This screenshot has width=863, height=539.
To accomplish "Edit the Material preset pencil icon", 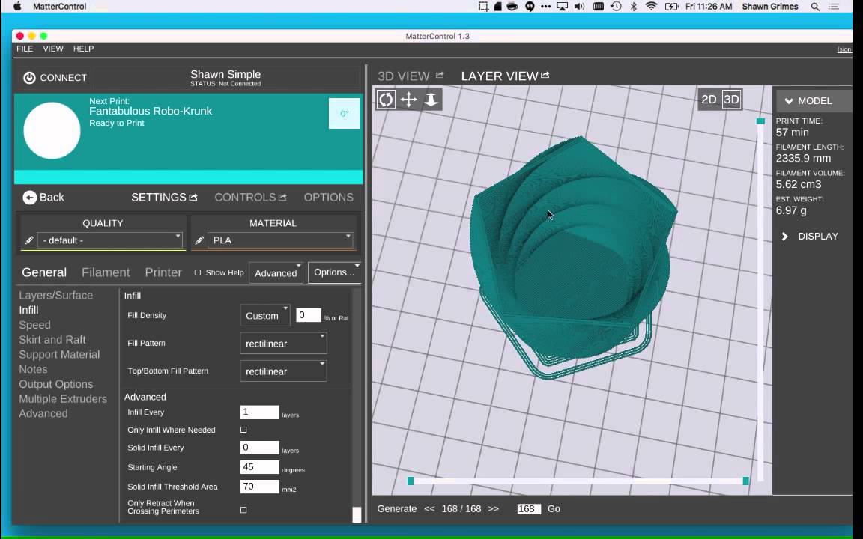I will (199, 240).
